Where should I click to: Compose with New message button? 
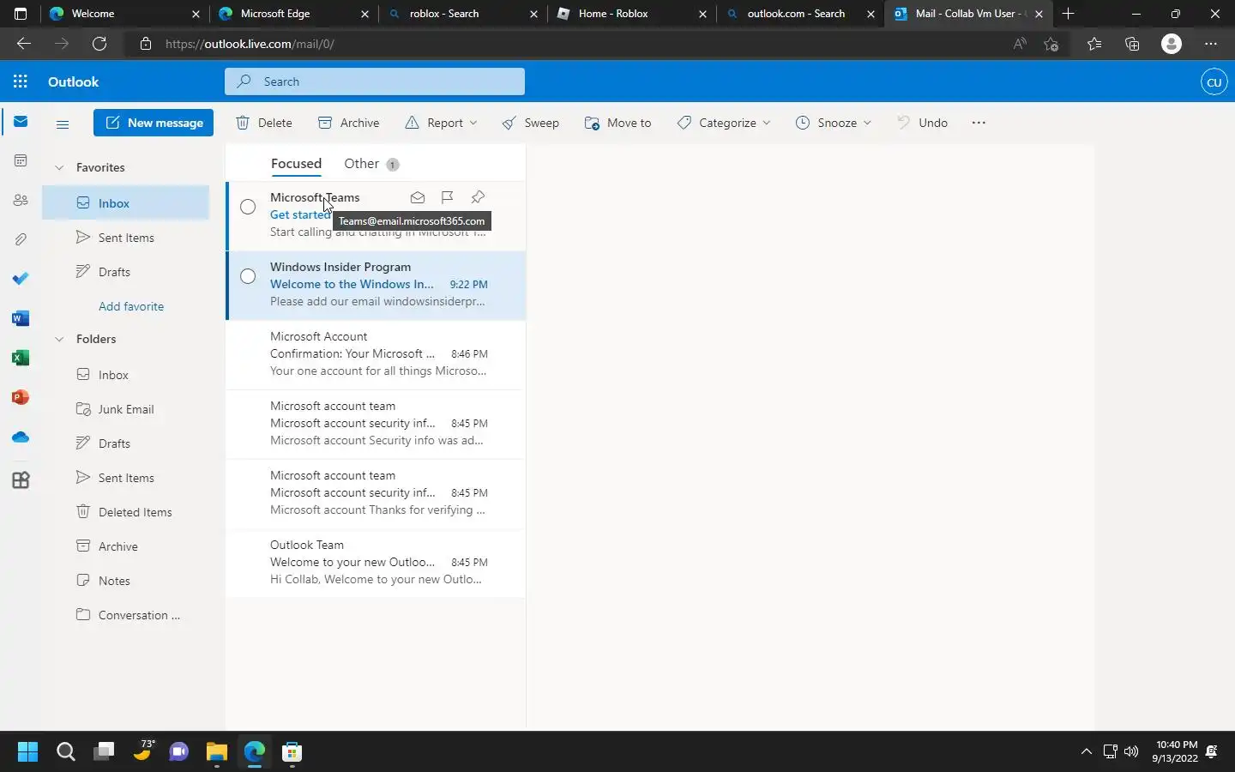tap(154, 123)
